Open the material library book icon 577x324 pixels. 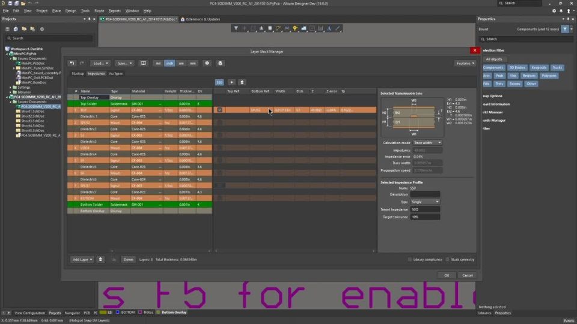click(x=144, y=63)
